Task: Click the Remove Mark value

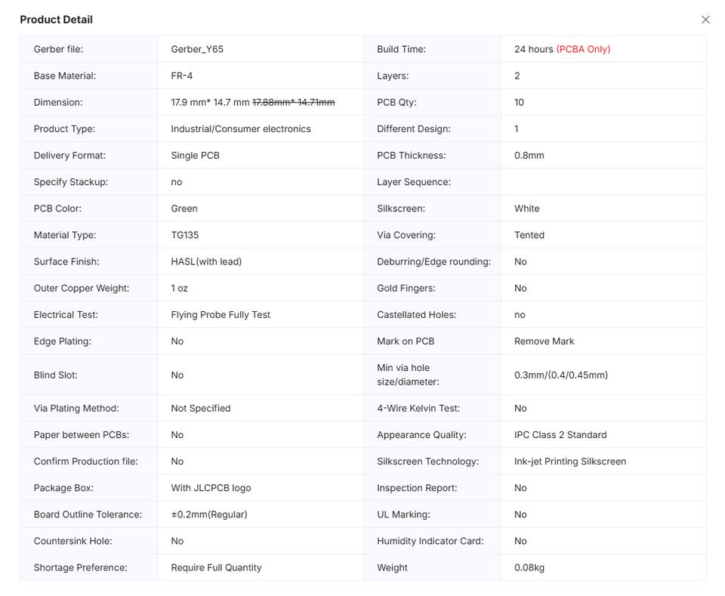Action: click(545, 341)
